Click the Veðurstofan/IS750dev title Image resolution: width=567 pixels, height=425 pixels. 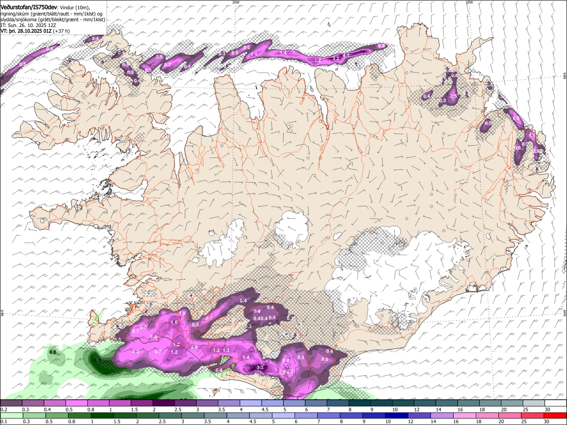(x=29, y=7)
